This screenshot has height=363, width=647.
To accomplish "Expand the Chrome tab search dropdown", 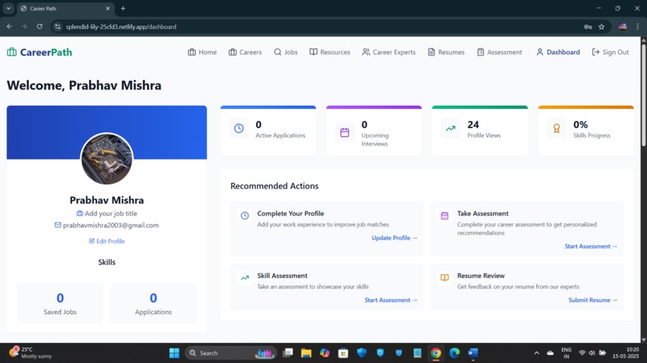I will click(8, 8).
